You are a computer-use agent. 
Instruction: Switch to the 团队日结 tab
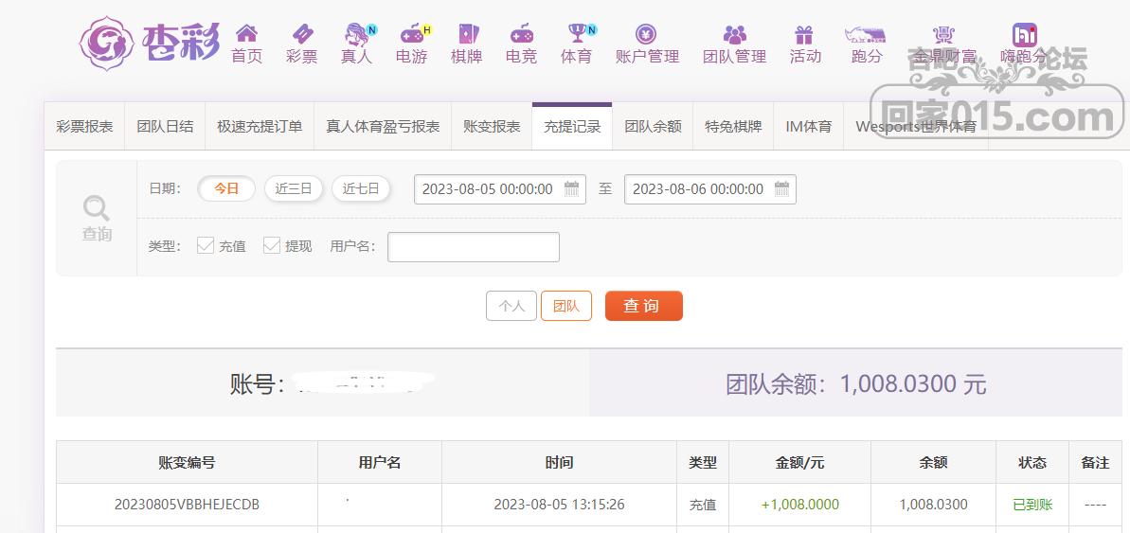click(165, 126)
